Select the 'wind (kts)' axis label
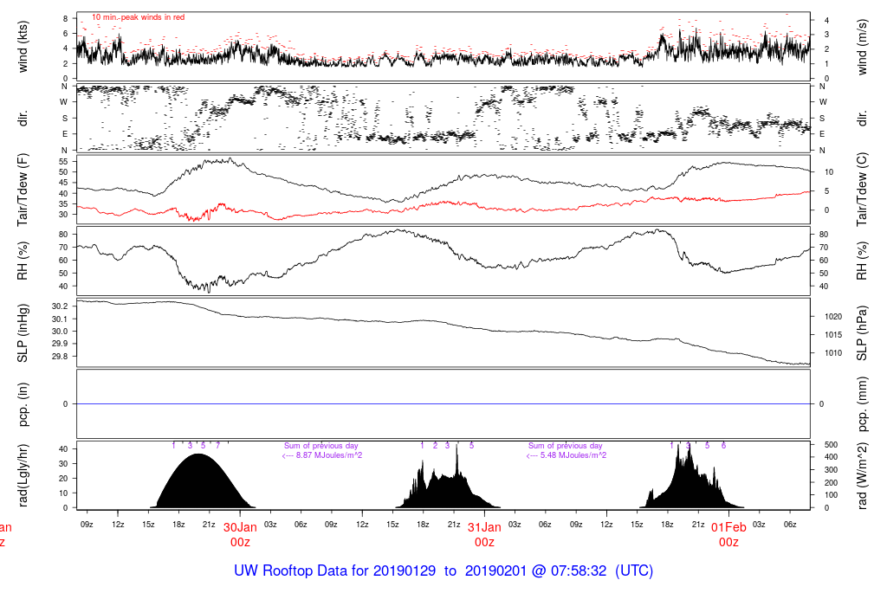 (x=23, y=47)
